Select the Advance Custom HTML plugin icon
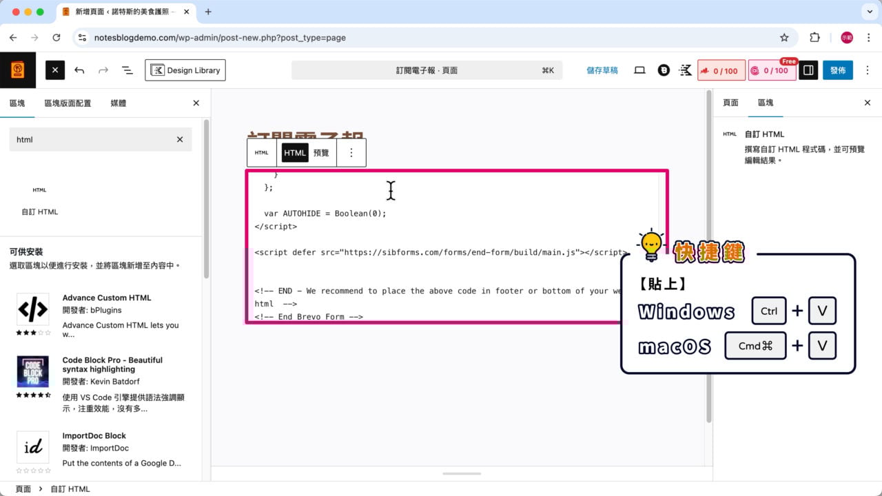Image resolution: width=882 pixels, height=496 pixels. click(x=32, y=309)
